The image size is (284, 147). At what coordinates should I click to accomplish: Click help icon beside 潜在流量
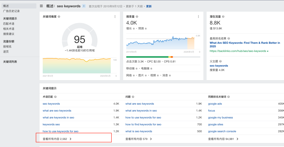(x=224, y=17)
